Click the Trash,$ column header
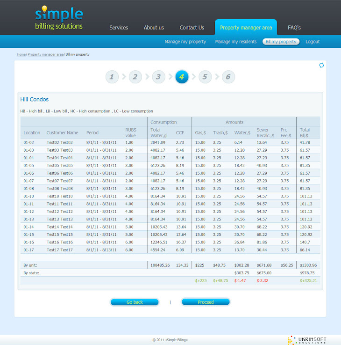Viewport: 341px width, 345px height. tap(220, 132)
